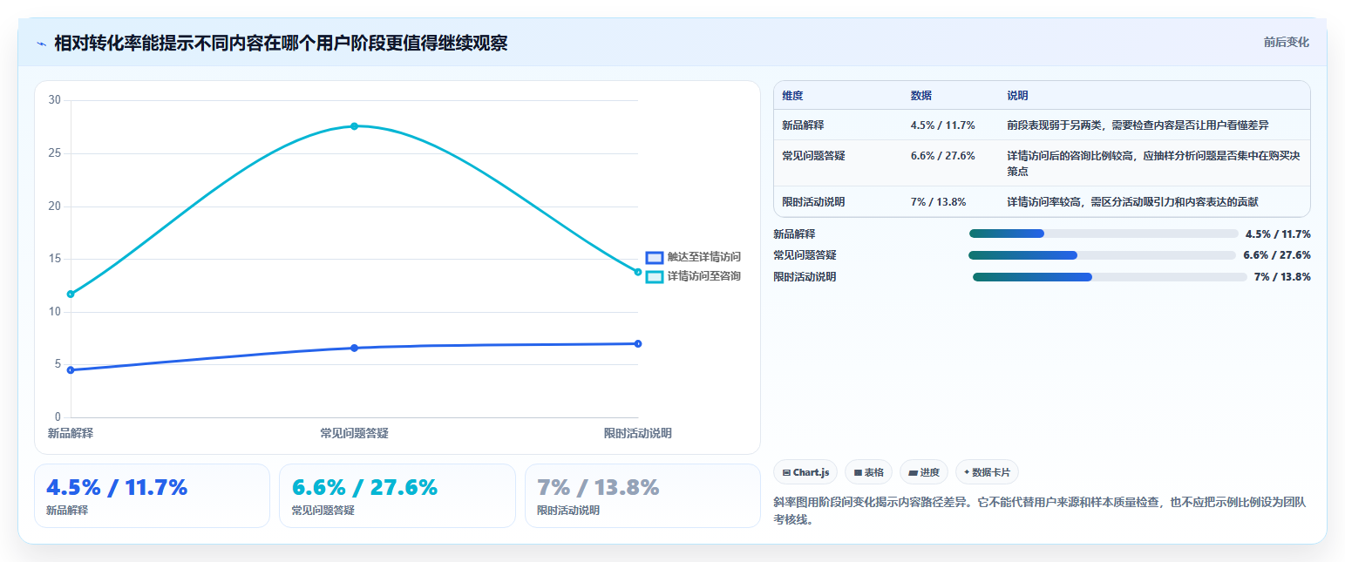Click the note starting 详情访问后的咨询比例较高
Screen dimensions: 1345x562
point(1153,164)
